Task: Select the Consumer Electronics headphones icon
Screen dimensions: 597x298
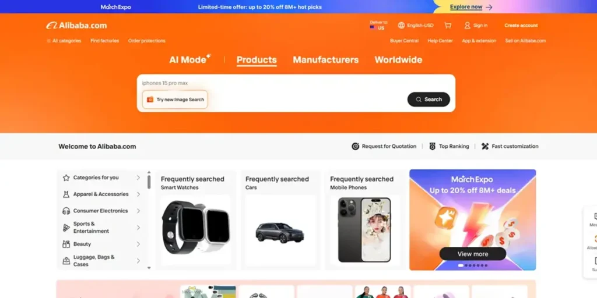Action: coord(66,211)
